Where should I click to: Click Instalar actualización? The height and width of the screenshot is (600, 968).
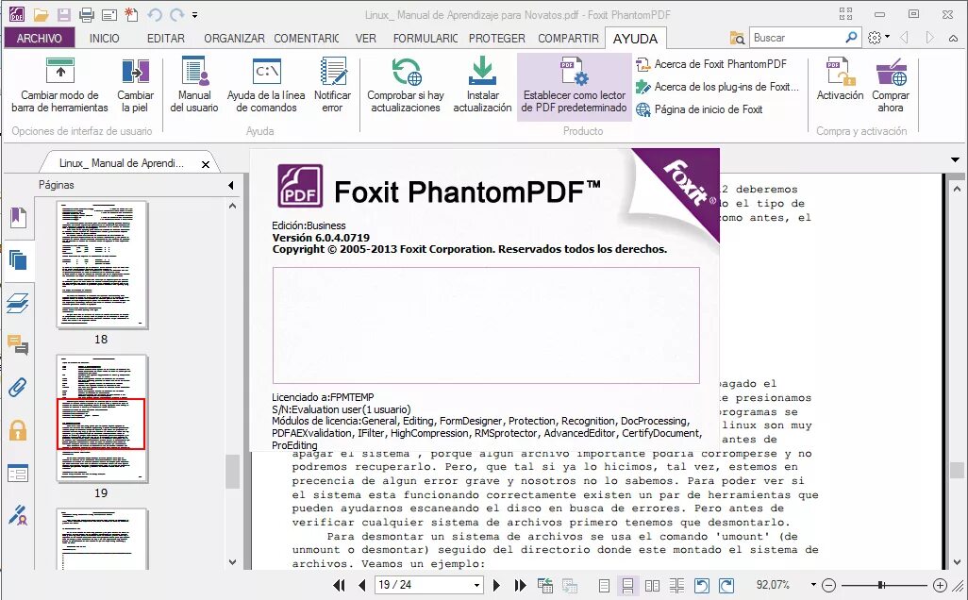[482, 85]
